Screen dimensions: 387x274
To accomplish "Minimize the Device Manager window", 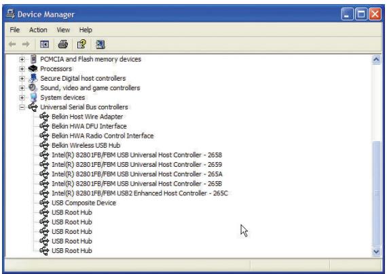I will click(347, 14).
